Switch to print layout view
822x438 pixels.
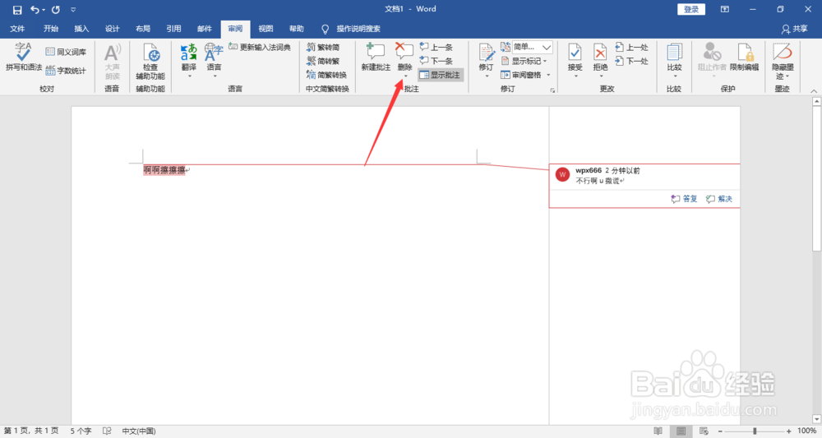coord(681,431)
